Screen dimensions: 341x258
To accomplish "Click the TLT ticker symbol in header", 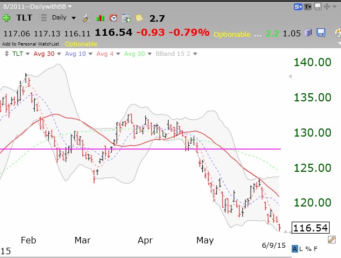I will [24, 17].
